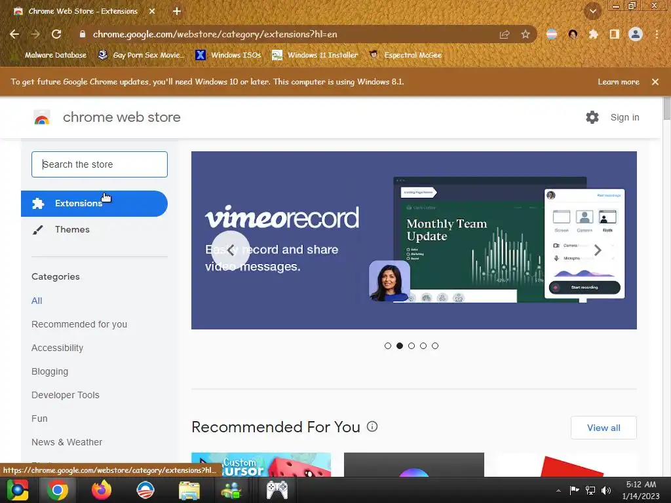Open Chrome from the taskbar
Image resolution: width=671 pixels, height=503 pixels.
tap(58, 490)
